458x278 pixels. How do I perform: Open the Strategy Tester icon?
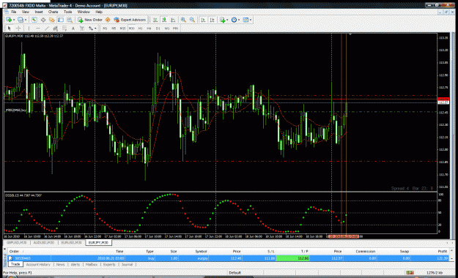click(x=70, y=20)
